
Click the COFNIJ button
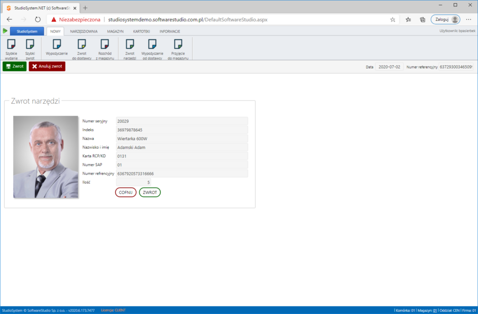click(x=125, y=192)
